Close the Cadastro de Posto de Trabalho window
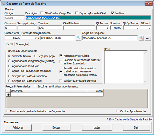This screenshot has width=154, height=135. [149, 3]
